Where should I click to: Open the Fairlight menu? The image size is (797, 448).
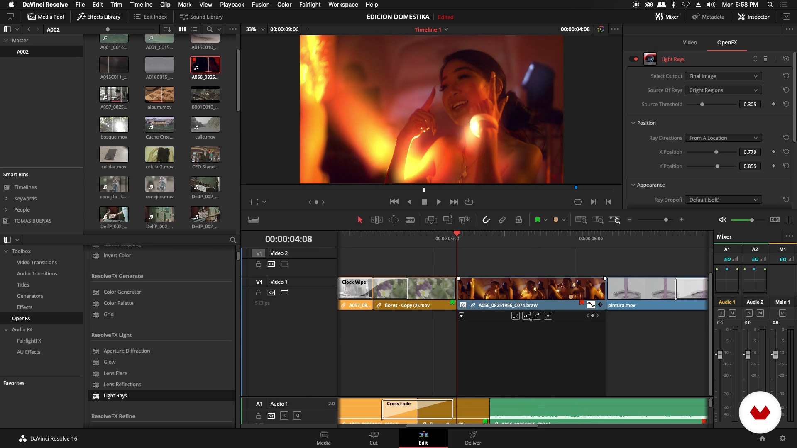(x=310, y=5)
